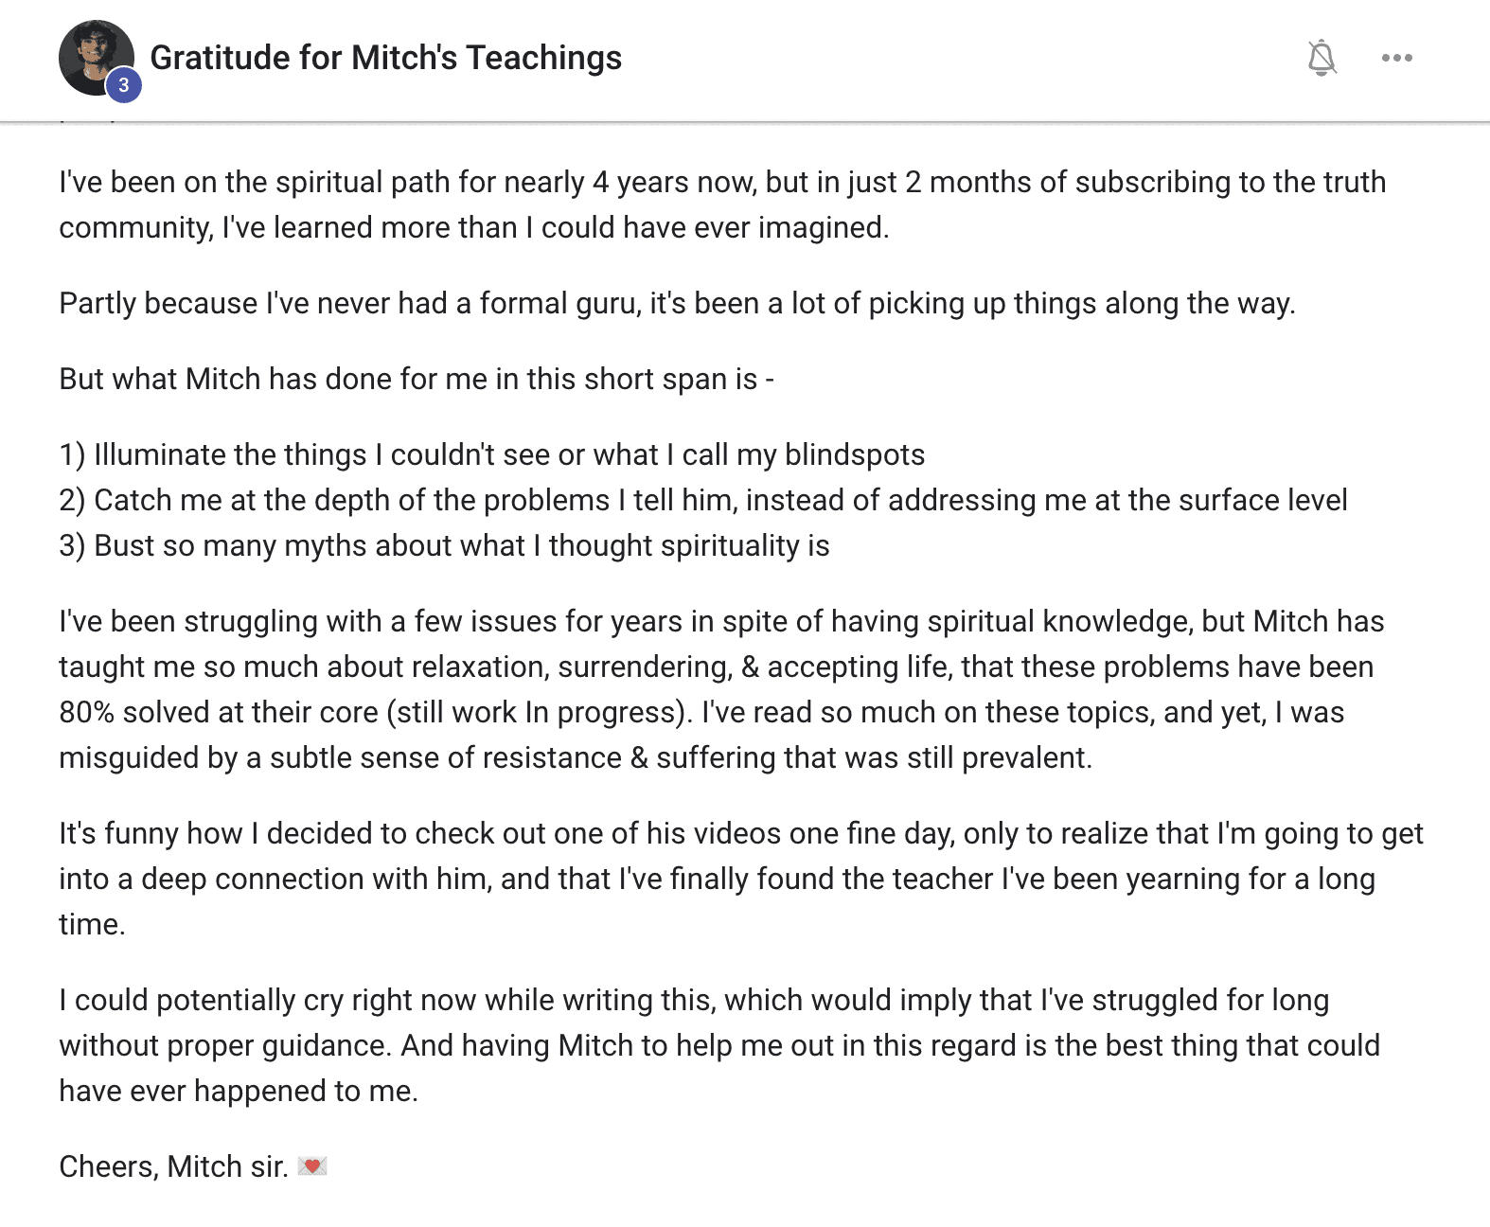
Task: Click the '80%' text in the post
Action: click(86, 712)
